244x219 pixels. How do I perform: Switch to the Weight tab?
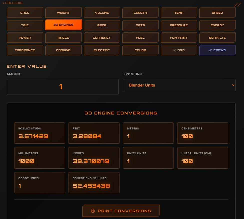(x=63, y=13)
